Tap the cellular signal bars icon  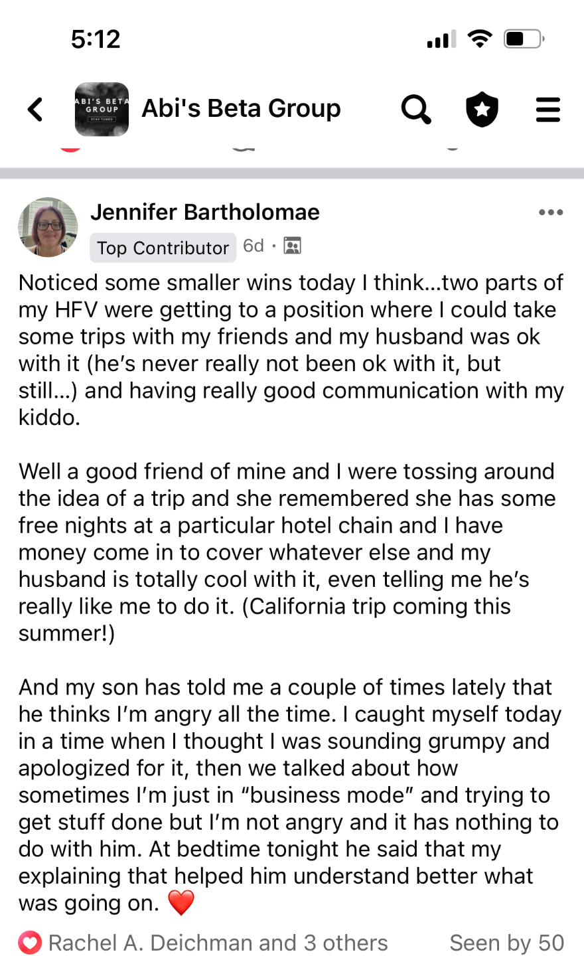pyautogui.click(x=441, y=40)
